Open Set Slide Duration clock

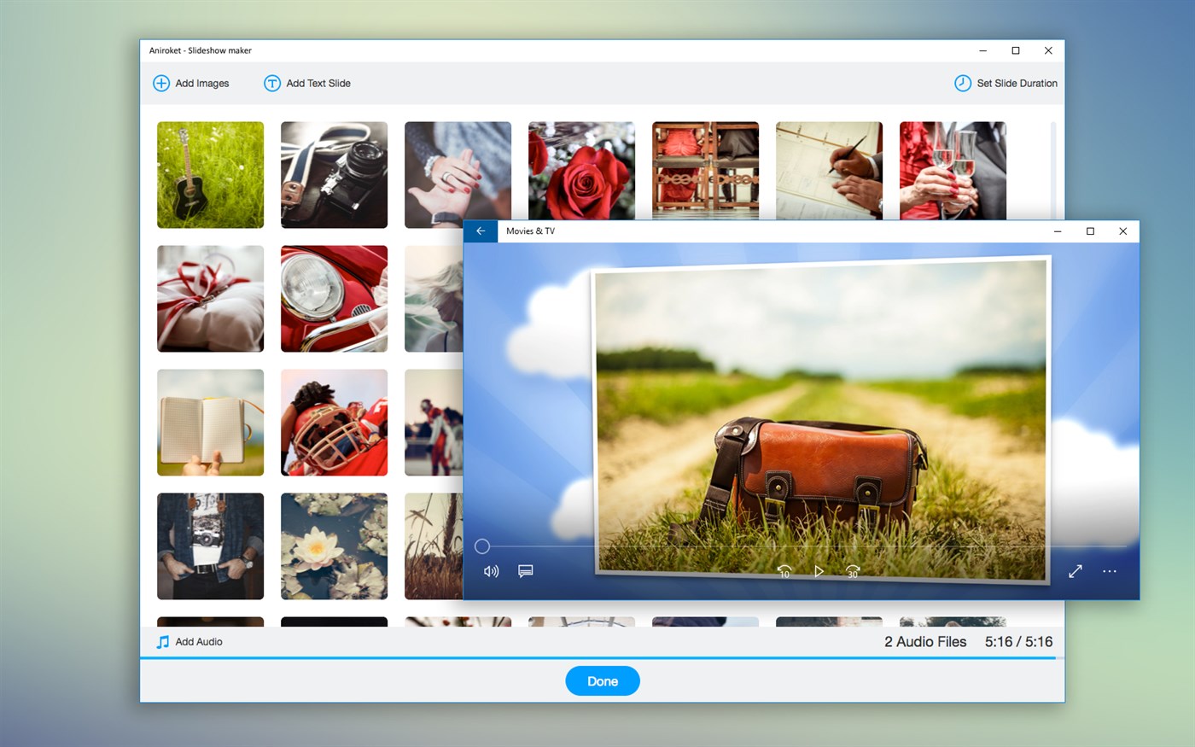[x=962, y=83]
